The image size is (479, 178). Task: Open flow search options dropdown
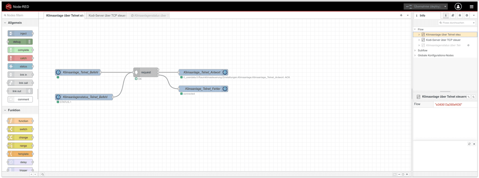tap(474, 23)
